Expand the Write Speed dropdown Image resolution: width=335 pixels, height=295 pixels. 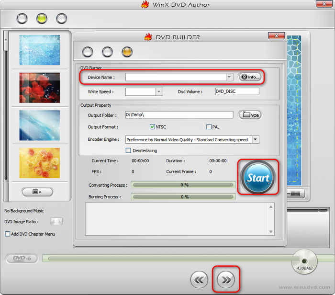(159, 91)
